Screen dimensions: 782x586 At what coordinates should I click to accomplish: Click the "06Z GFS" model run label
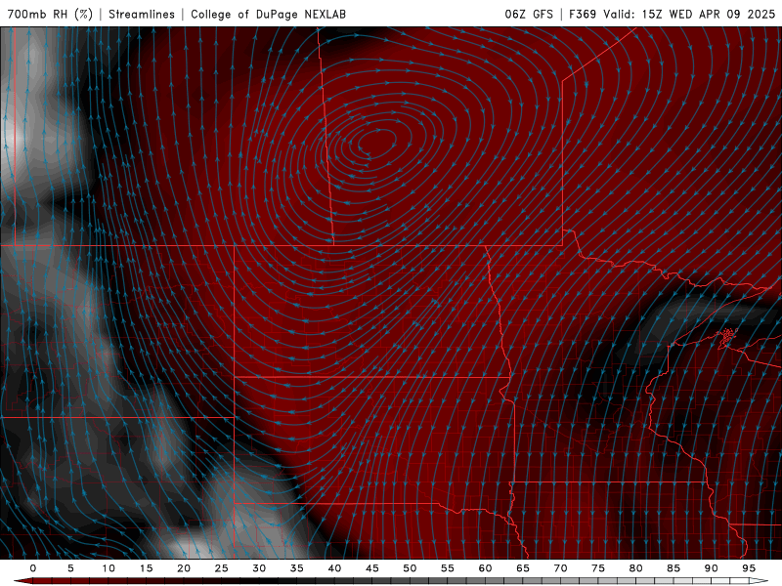[529, 14]
